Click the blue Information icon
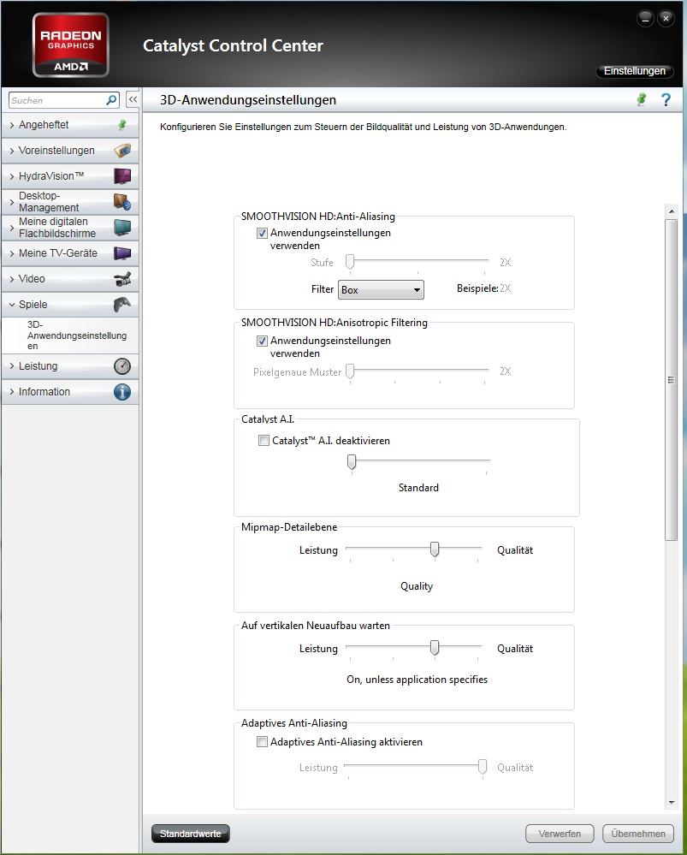The width and height of the screenshot is (687, 855). (122, 391)
